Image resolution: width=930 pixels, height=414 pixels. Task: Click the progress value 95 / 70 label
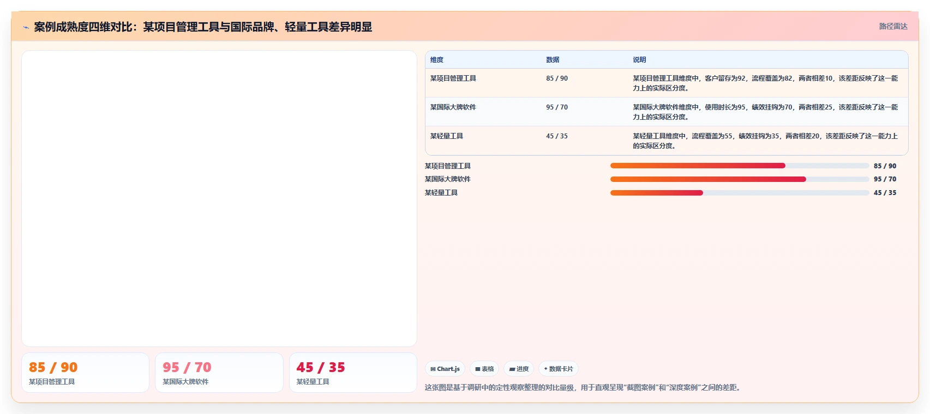[x=885, y=179]
